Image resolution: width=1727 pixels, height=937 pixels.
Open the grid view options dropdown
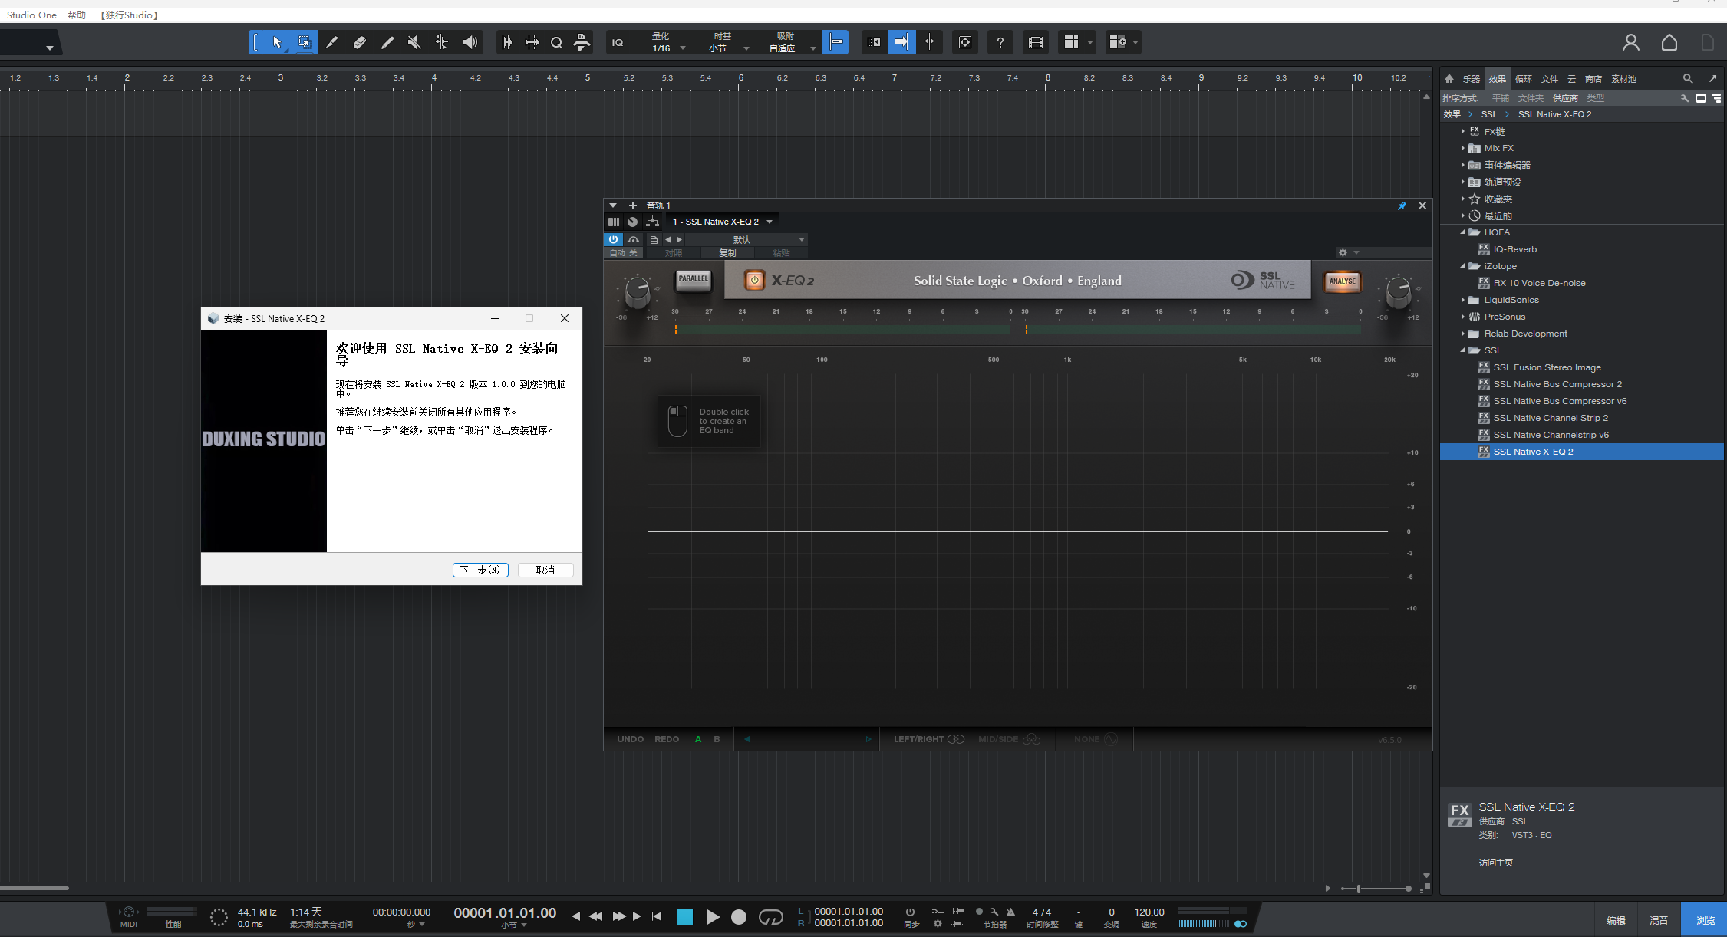click(1089, 42)
